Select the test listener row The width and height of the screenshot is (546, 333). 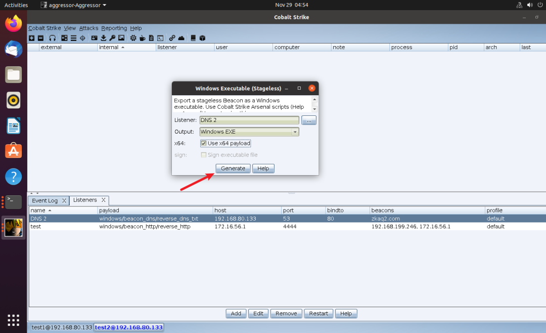(287, 227)
